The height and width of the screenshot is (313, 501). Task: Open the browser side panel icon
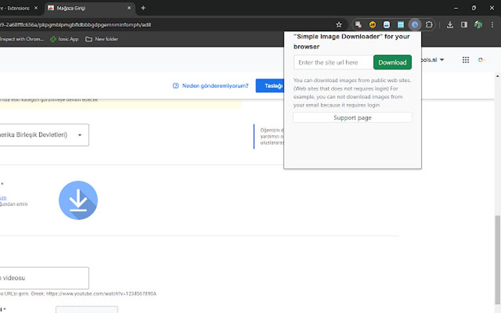point(463,24)
